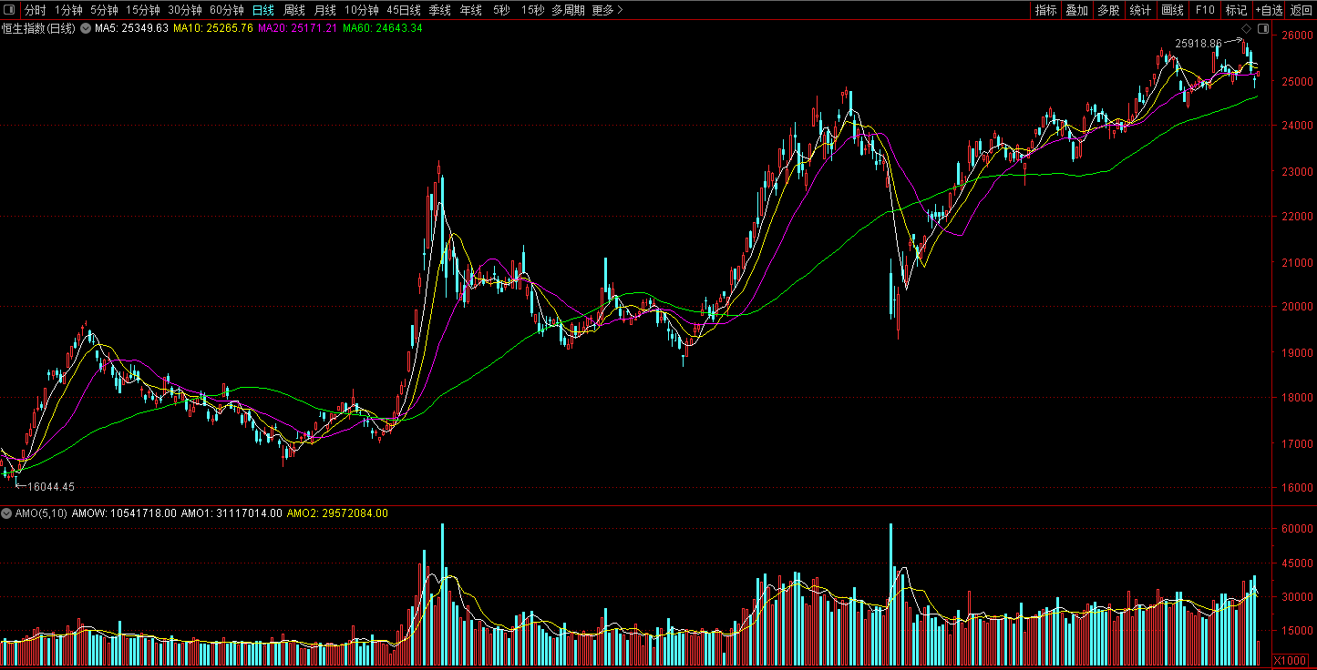Click the 返回 back button

click(1301, 10)
